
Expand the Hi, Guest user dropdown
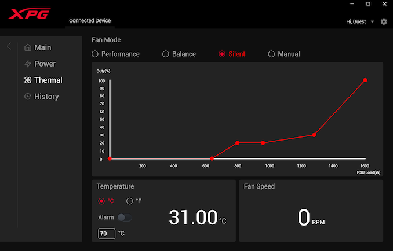pos(372,22)
